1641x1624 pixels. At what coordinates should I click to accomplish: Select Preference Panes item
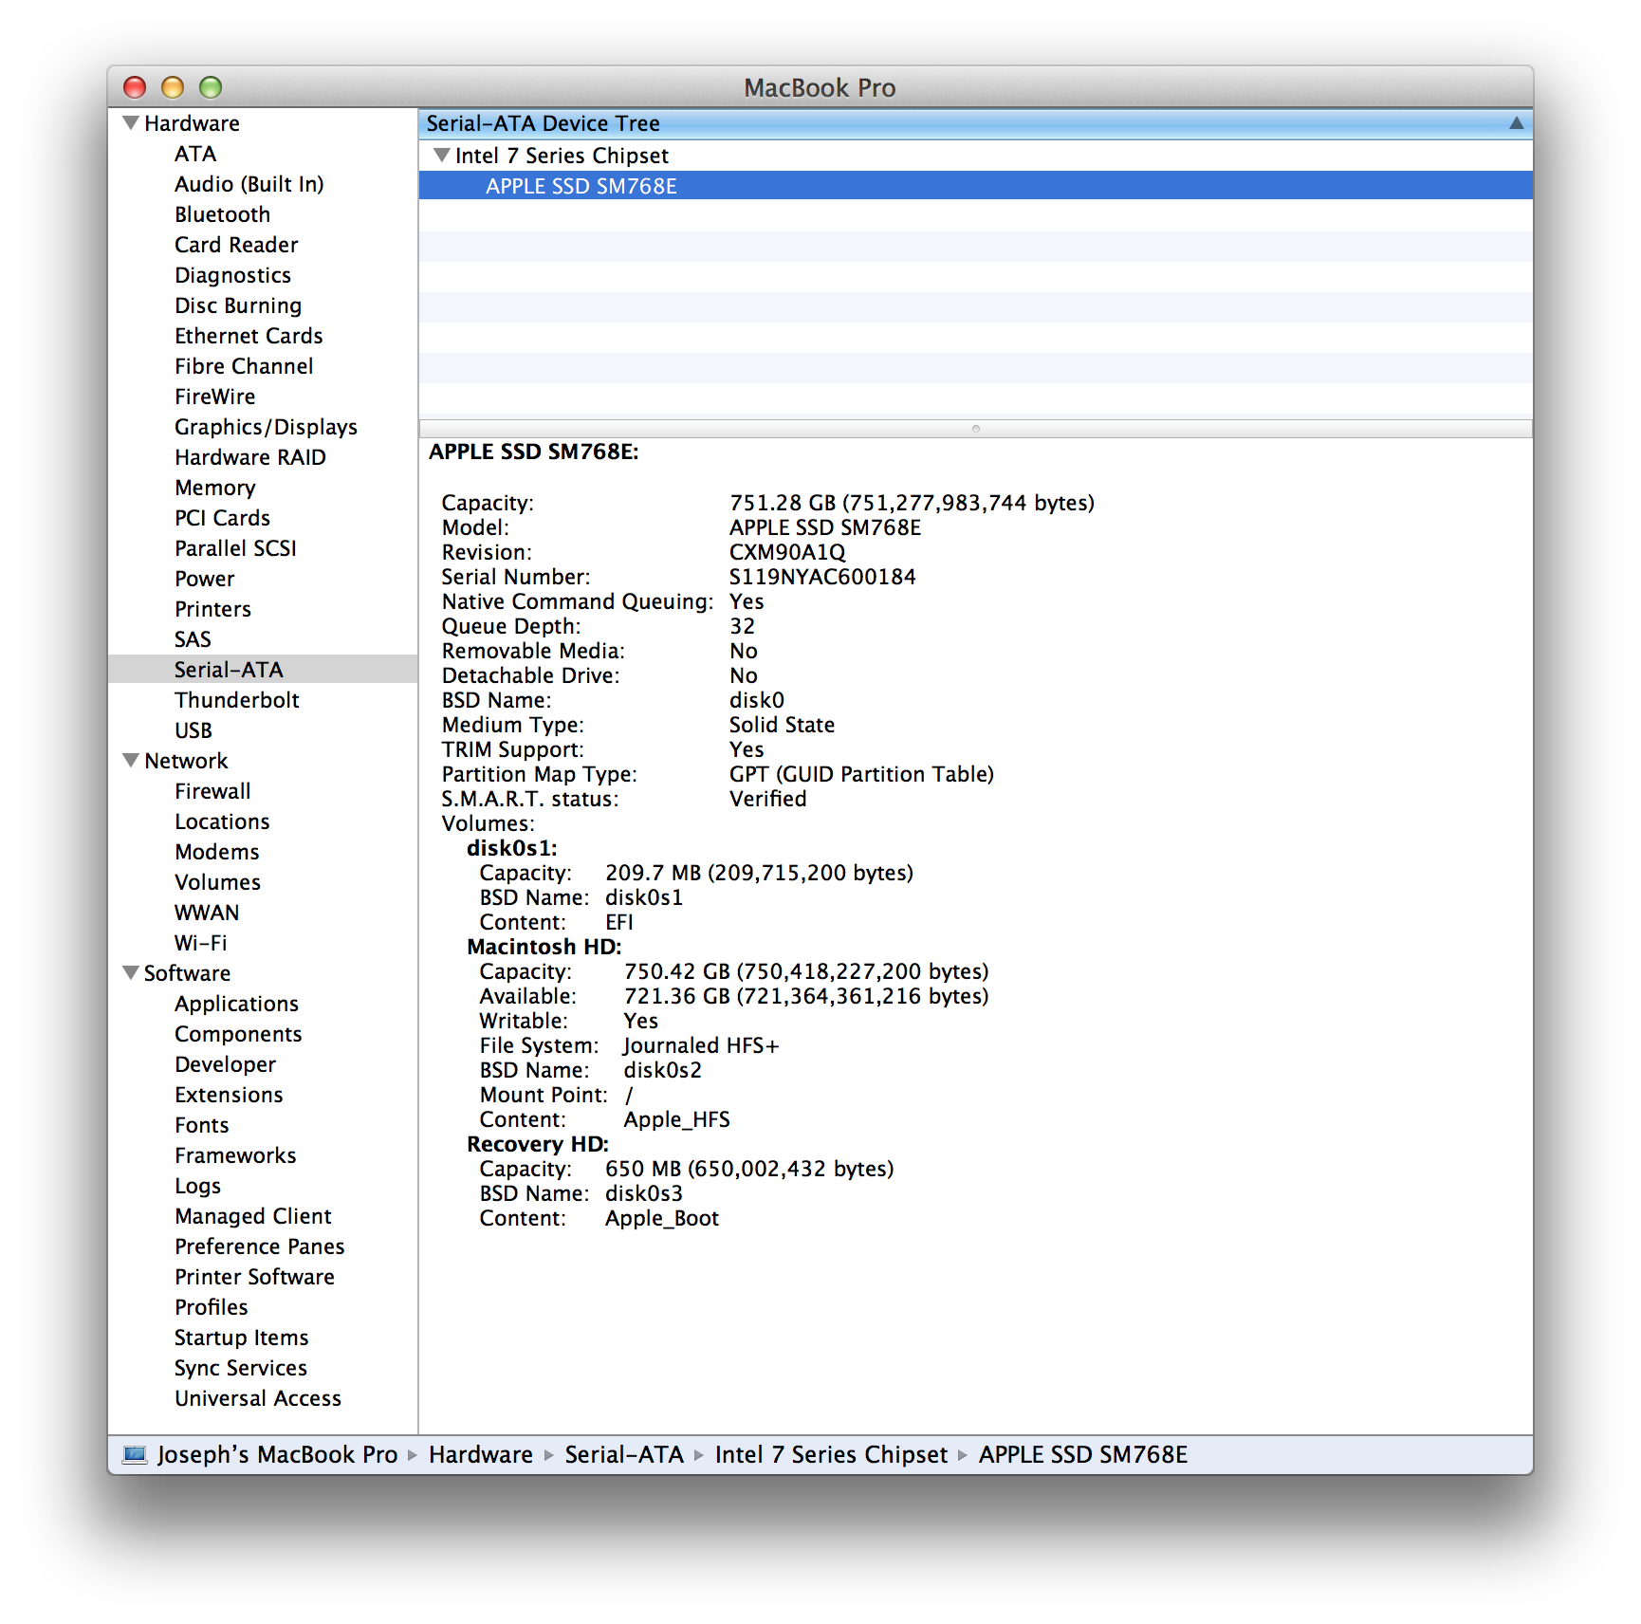pyautogui.click(x=260, y=1246)
